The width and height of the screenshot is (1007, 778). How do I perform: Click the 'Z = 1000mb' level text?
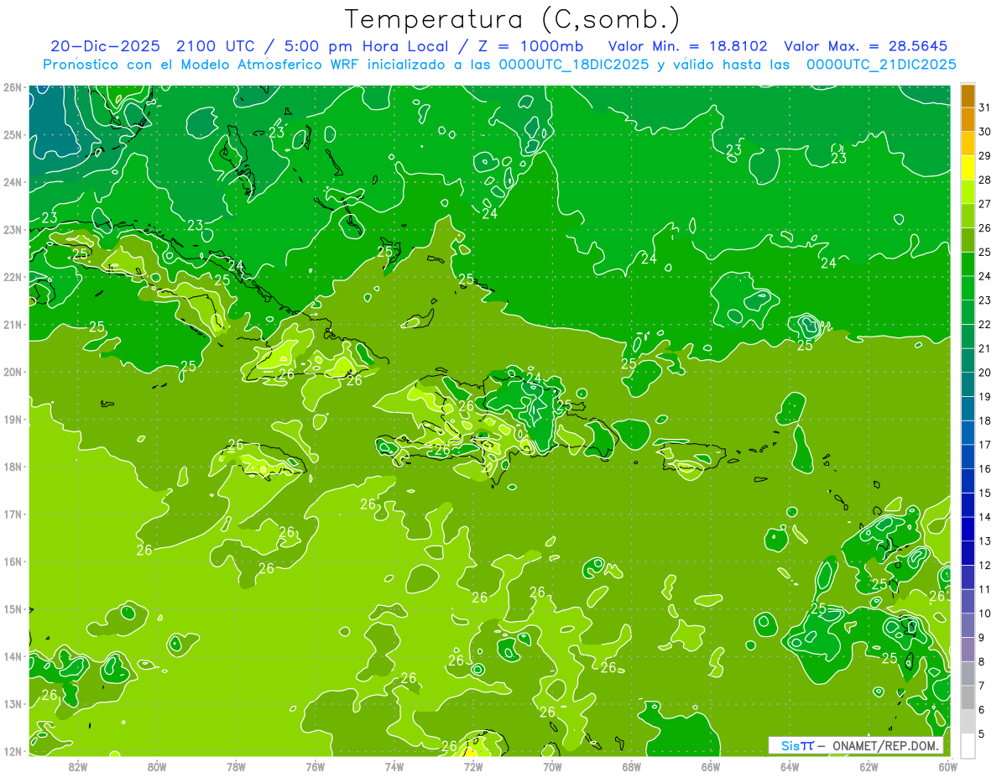pos(531,46)
